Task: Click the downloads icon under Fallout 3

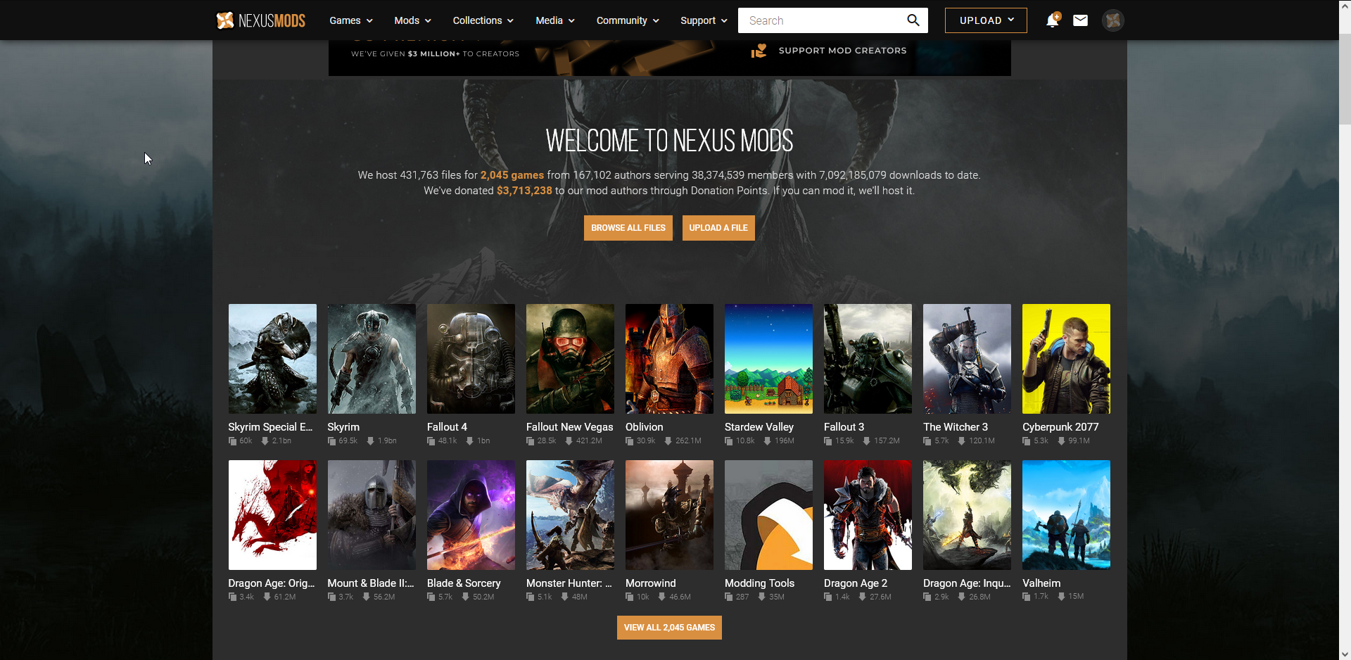Action: [866, 441]
